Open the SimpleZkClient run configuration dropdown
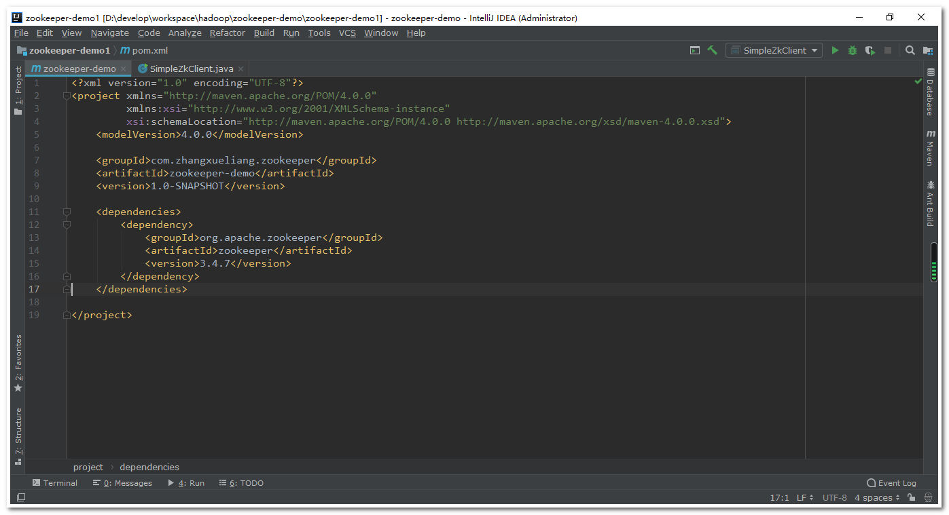Viewport: 949px width, 515px height. coord(774,50)
